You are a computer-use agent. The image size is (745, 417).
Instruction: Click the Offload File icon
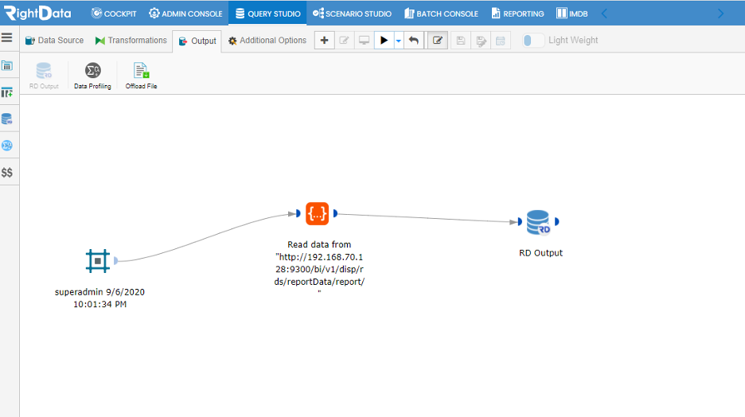141,70
